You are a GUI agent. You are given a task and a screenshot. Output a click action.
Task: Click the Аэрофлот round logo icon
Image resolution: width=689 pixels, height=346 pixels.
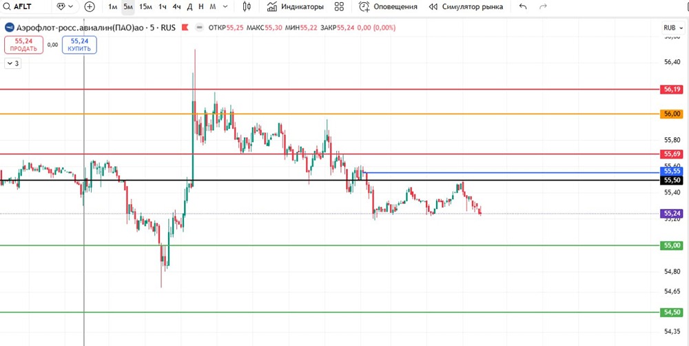coord(9,28)
